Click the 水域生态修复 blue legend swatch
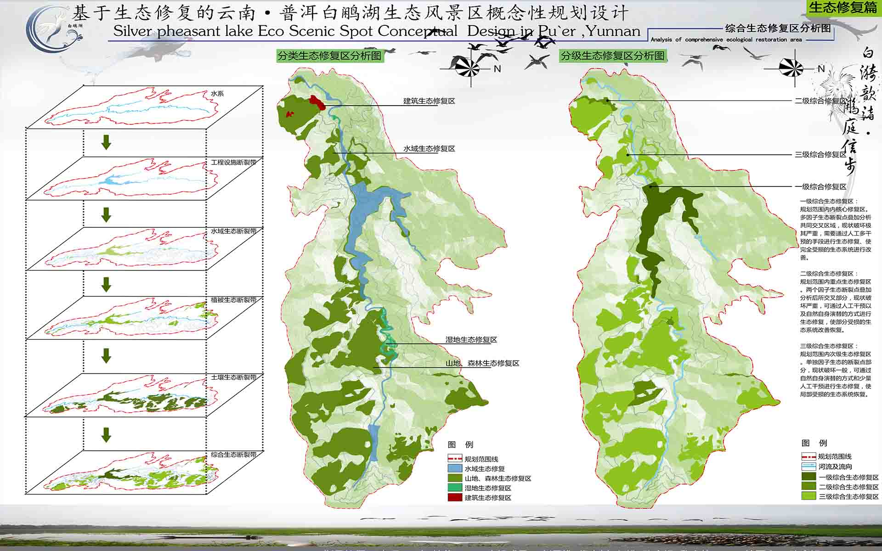882x551 pixels. (x=454, y=468)
